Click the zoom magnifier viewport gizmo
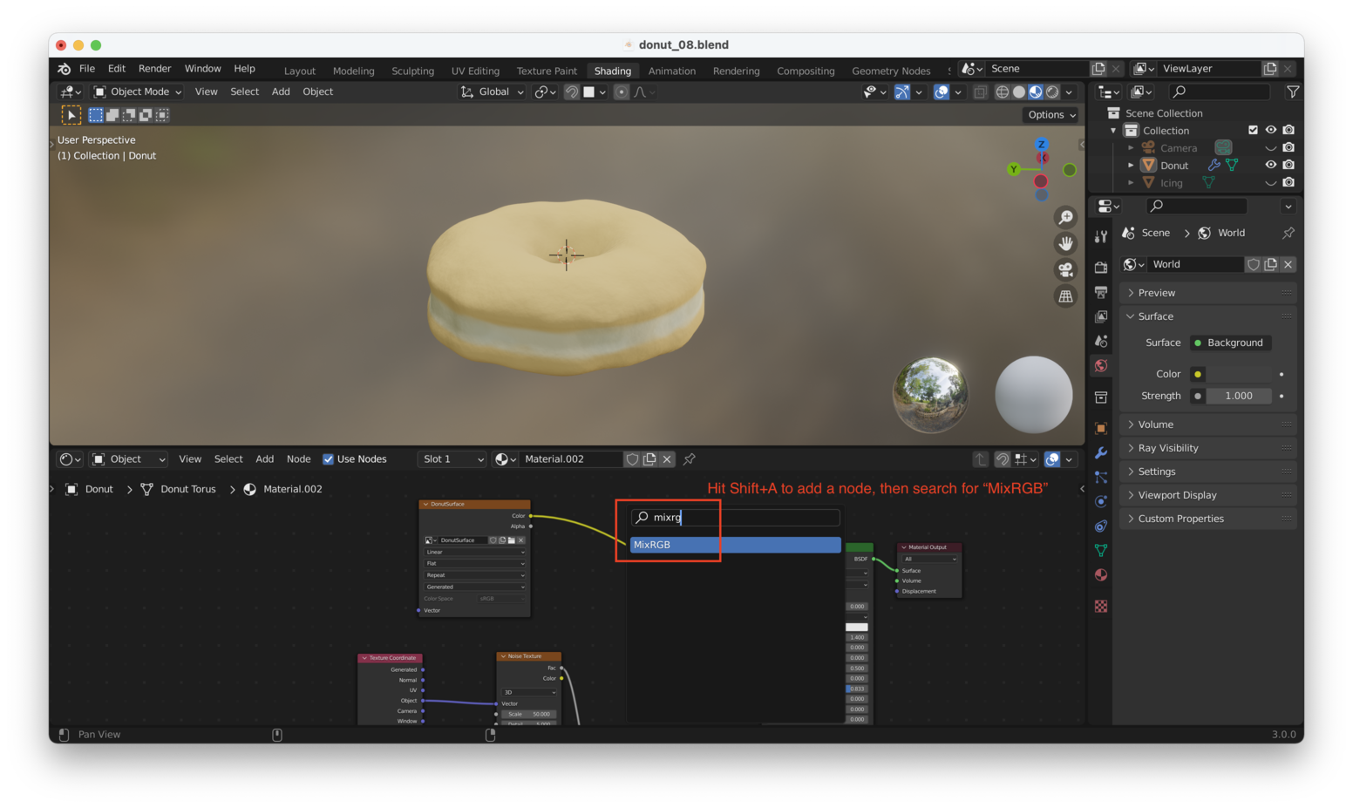The image size is (1353, 808). (1065, 218)
